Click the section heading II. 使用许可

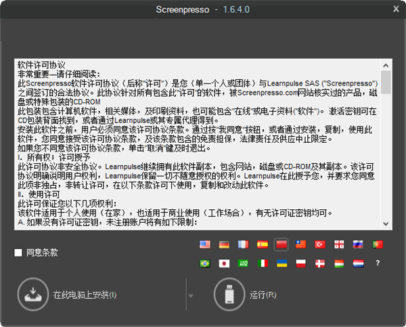coord(39,194)
